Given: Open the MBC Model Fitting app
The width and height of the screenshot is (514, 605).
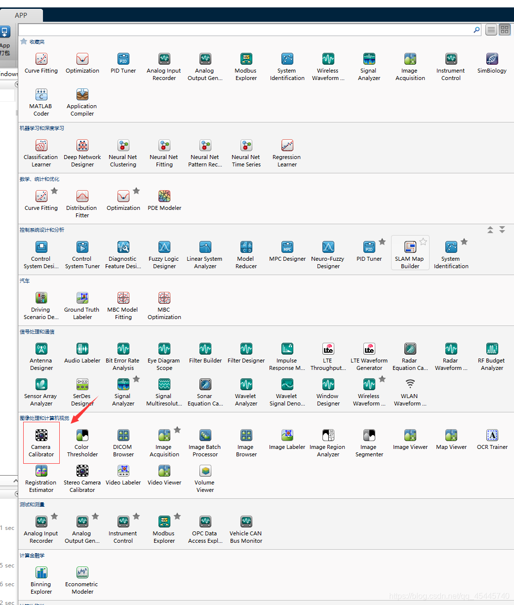Looking at the screenshot, I should pos(123,305).
